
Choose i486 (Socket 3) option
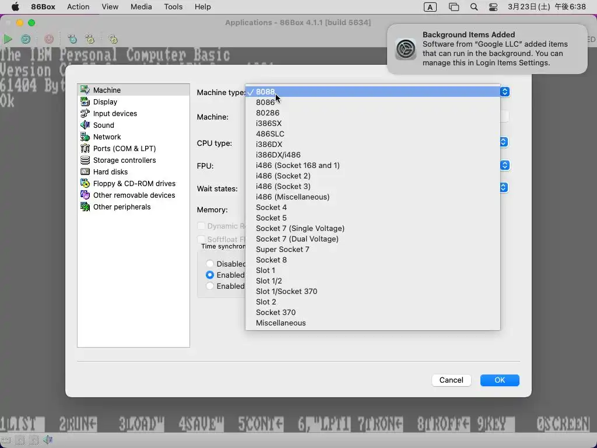(373, 186)
